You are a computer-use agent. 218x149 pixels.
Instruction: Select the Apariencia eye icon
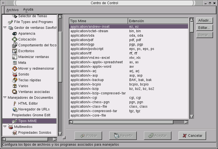pos(15,34)
